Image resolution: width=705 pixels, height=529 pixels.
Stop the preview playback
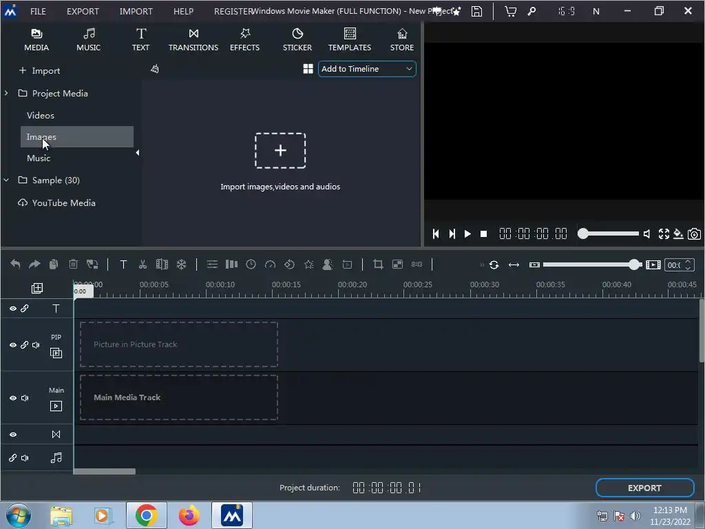[x=484, y=234]
